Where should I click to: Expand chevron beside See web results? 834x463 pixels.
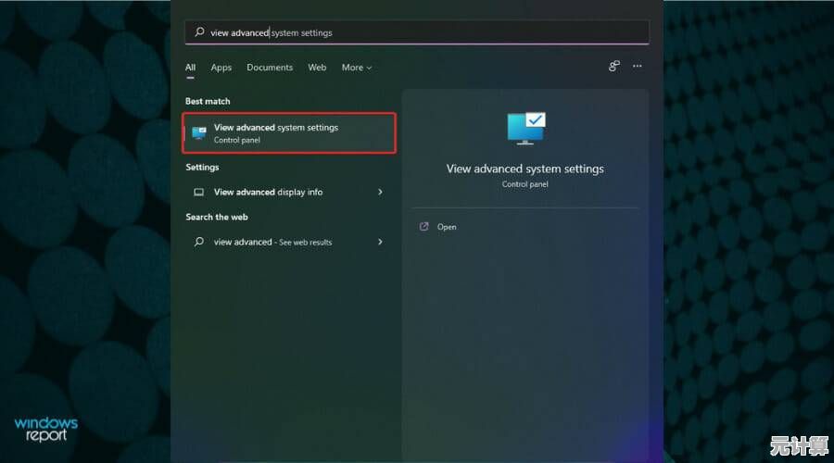point(380,242)
